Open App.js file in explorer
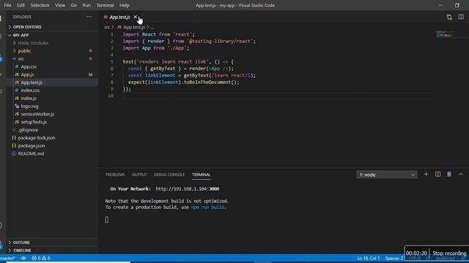This screenshot has height=263, width=469. click(x=27, y=75)
